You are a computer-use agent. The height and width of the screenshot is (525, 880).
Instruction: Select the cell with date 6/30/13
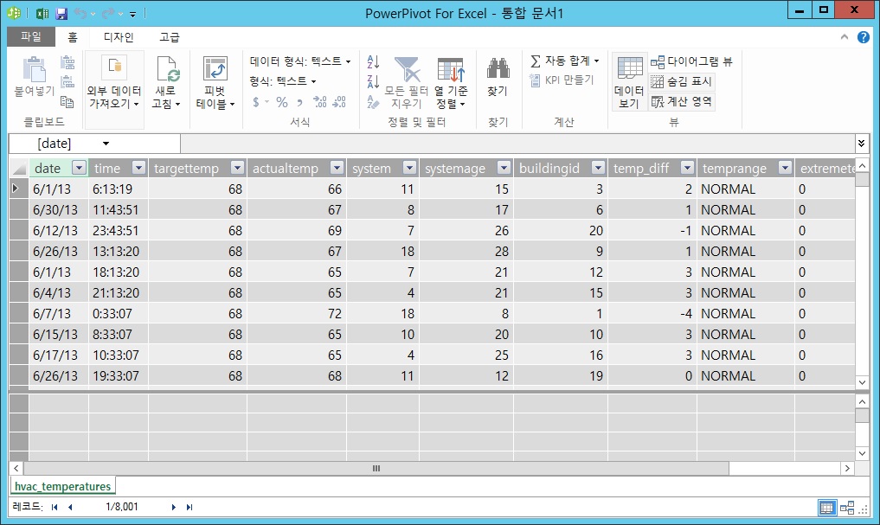(x=58, y=210)
